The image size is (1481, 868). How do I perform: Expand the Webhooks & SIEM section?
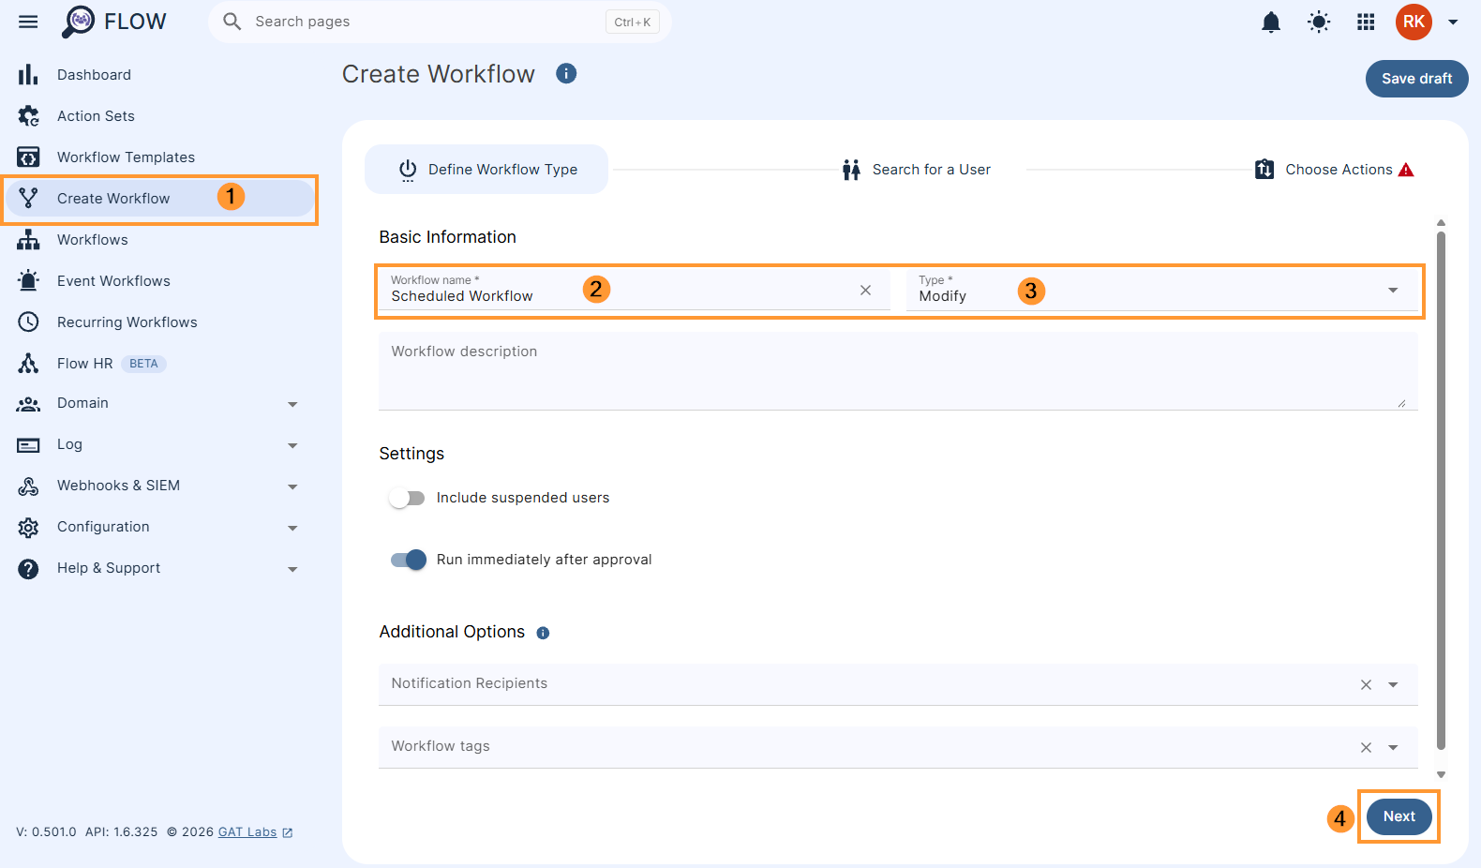pyautogui.click(x=292, y=487)
